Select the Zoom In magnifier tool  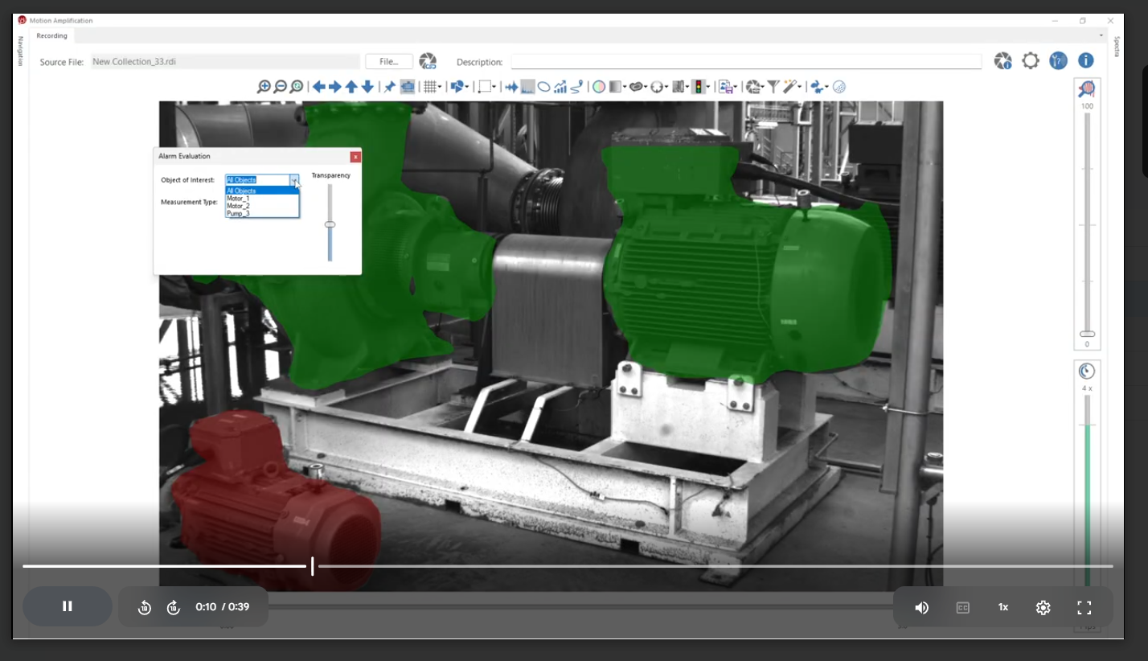coord(265,86)
